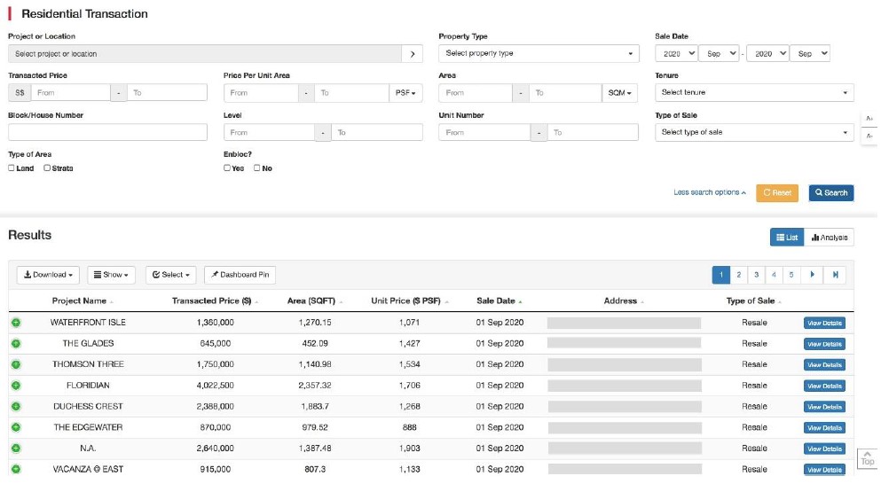
Task: Sort by Area (SQFT) column
Action: pyautogui.click(x=315, y=301)
